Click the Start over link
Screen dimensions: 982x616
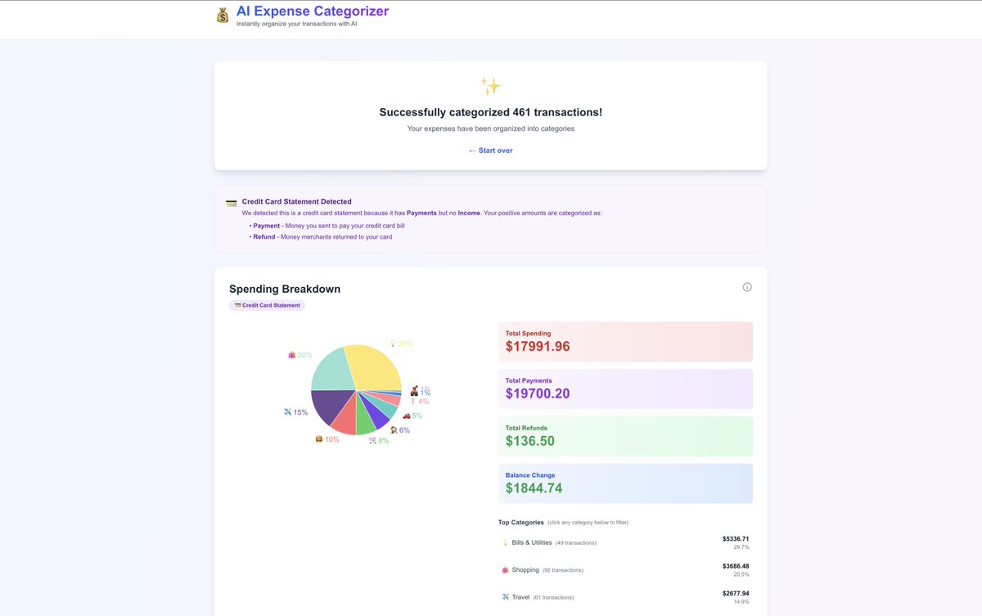click(x=491, y=151)
